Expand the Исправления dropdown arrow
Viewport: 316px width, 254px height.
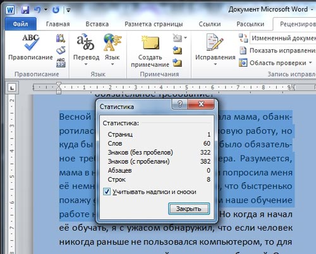pyautogui.click(x=215, y=64)
